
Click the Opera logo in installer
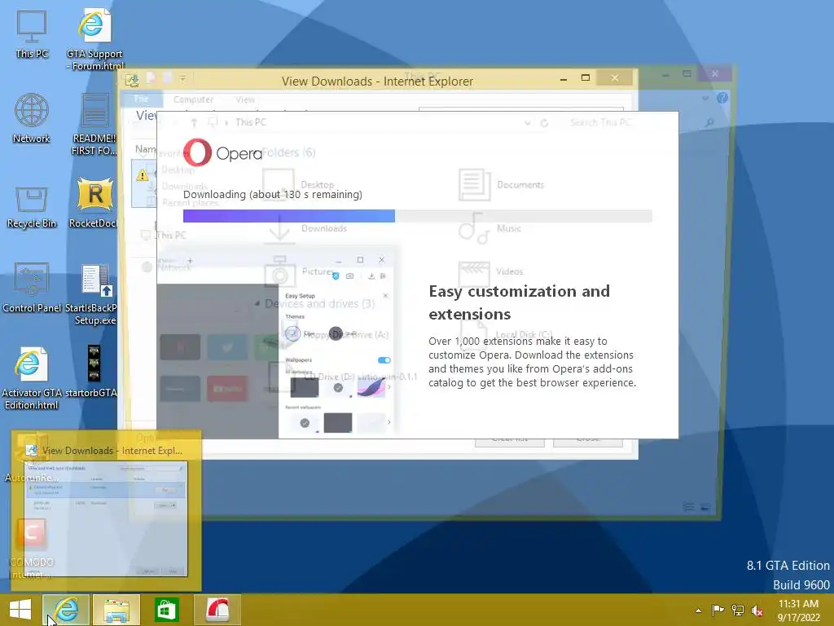pos(223,152)
